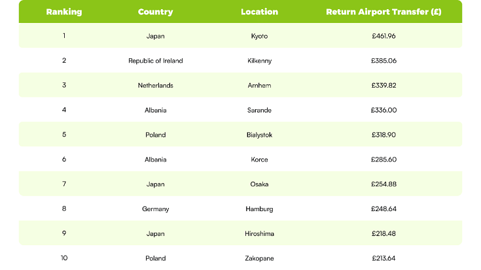This screenshot has height=270, width=481.
Task: Select the Netherlands country cell
Action: click(156, 86)
